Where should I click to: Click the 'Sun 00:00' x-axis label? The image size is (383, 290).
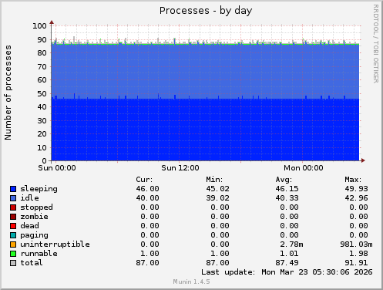(57, 168)
